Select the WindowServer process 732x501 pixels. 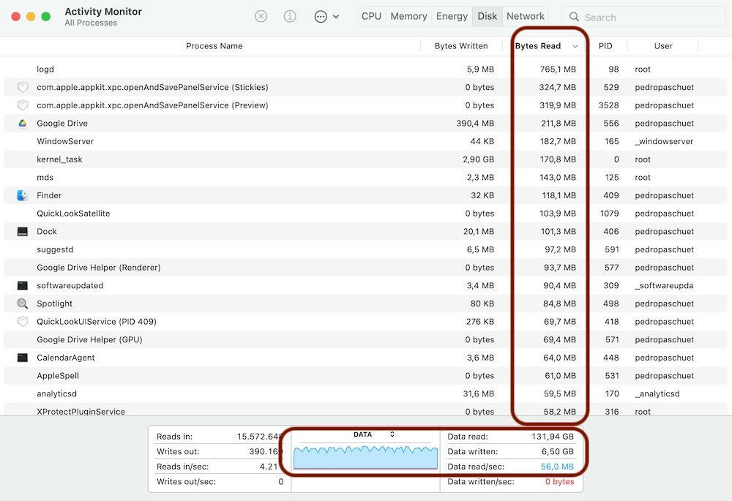pyautogui.click(x=365, y=141)
